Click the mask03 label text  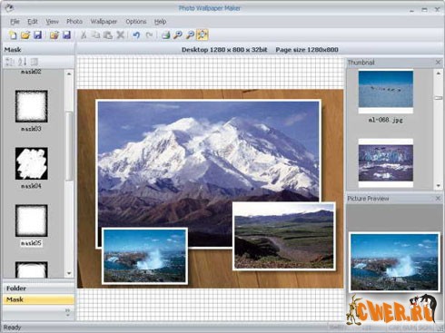[x=31, y=129]
